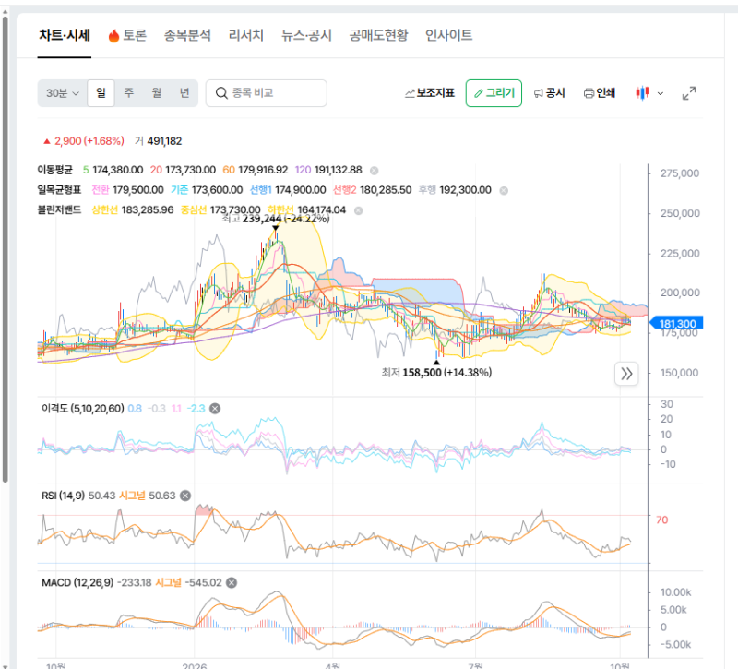Toggle the 그리기 drawing mode
The image size is (738, 669).
494,93
